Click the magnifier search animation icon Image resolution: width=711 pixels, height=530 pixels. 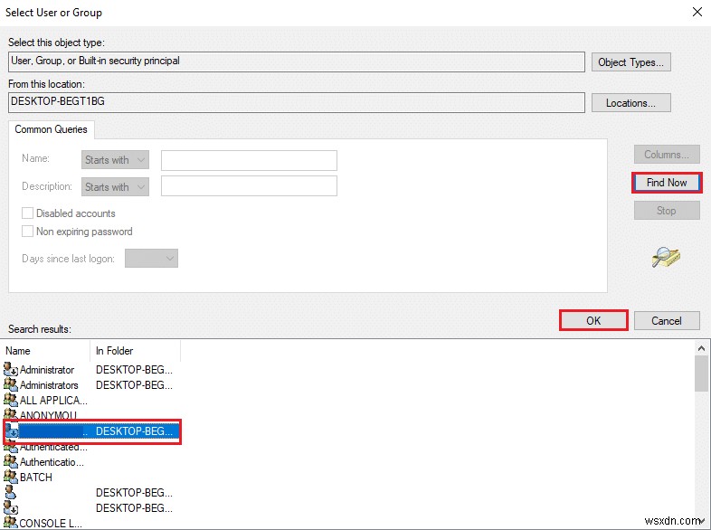[x=666, y=257]
